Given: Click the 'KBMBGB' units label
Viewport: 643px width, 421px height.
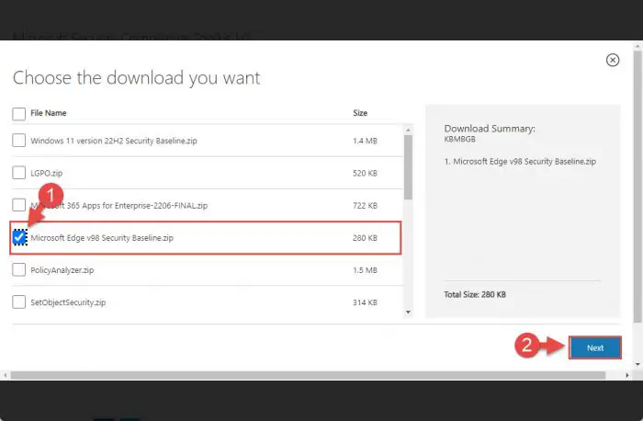Looking at the screenshot, I should click(x=459, y=139).
